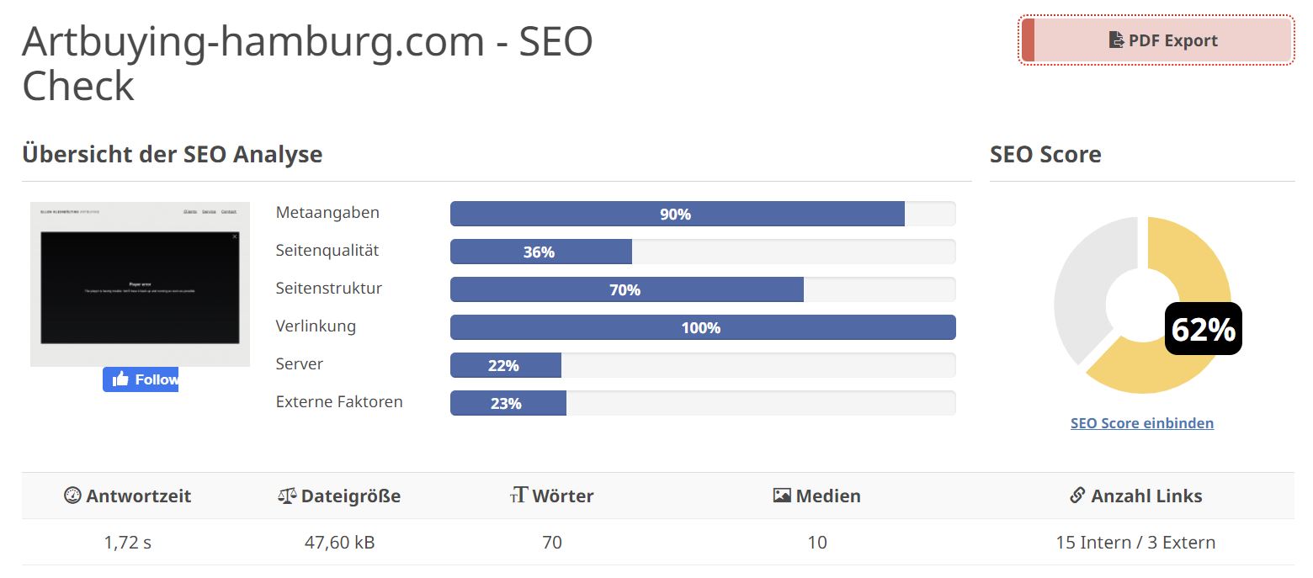Image resolution: width=1313 pixels, height=578 pixels.
Task: Click the Antwortzeit speedometer icon
Action: point(73,496)
